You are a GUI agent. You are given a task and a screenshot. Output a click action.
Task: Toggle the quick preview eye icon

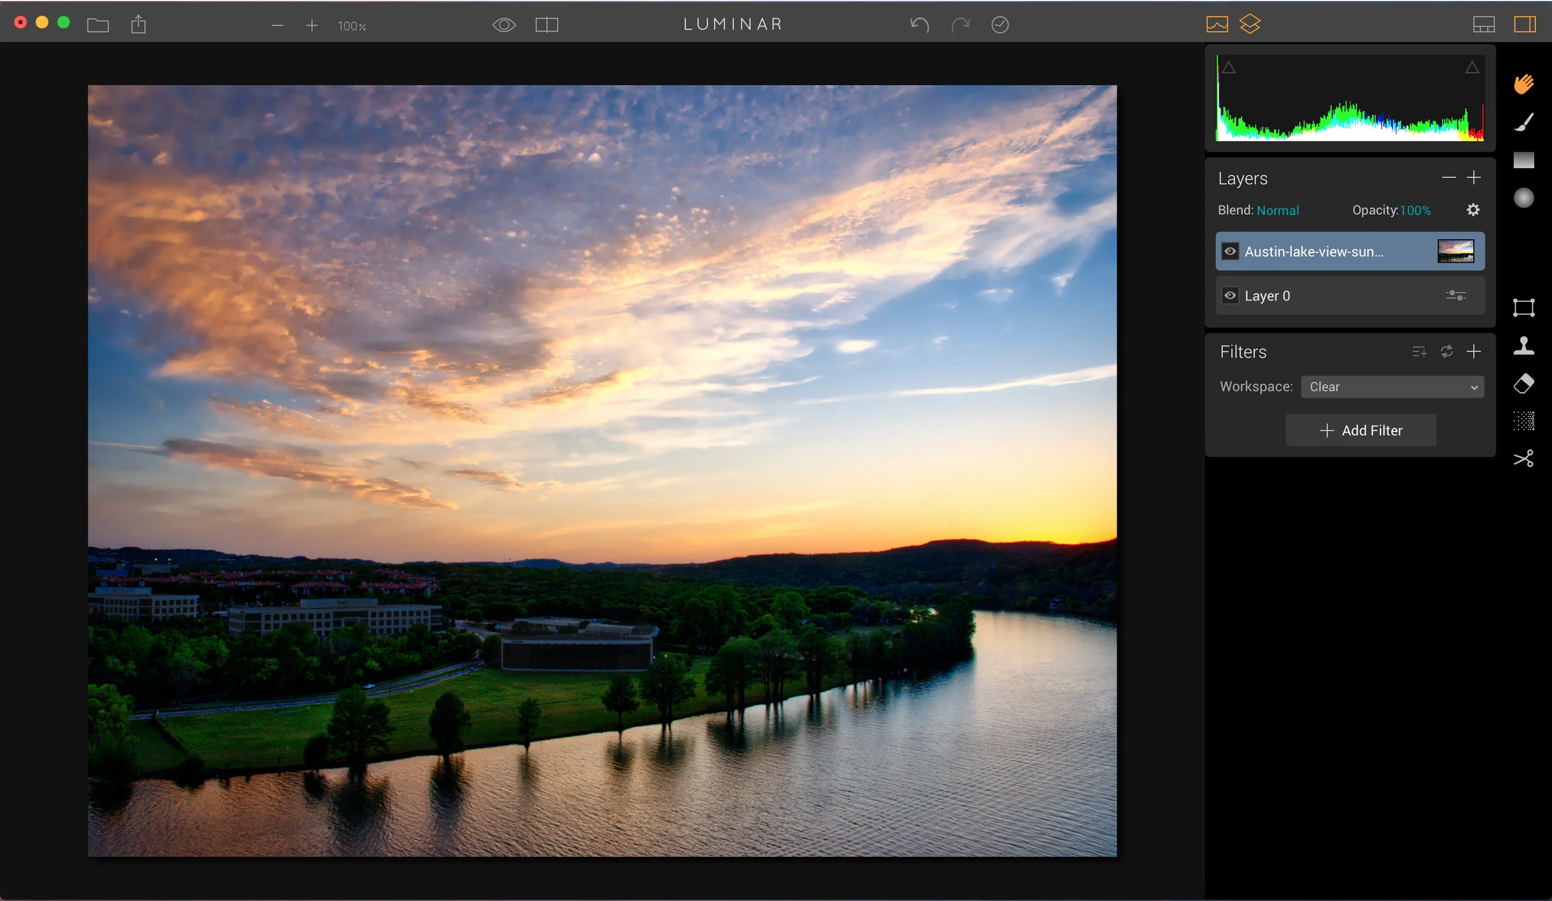pos(504,25)
